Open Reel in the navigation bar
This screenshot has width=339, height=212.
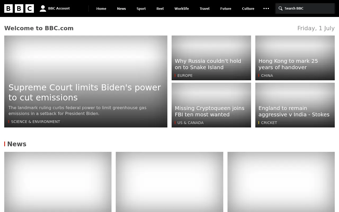click(160, 8)
